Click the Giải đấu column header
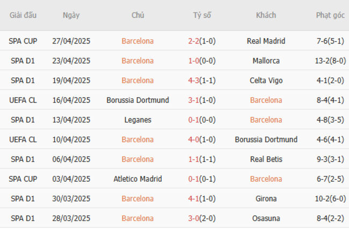 pyautogui.click(x=23, y=15)
